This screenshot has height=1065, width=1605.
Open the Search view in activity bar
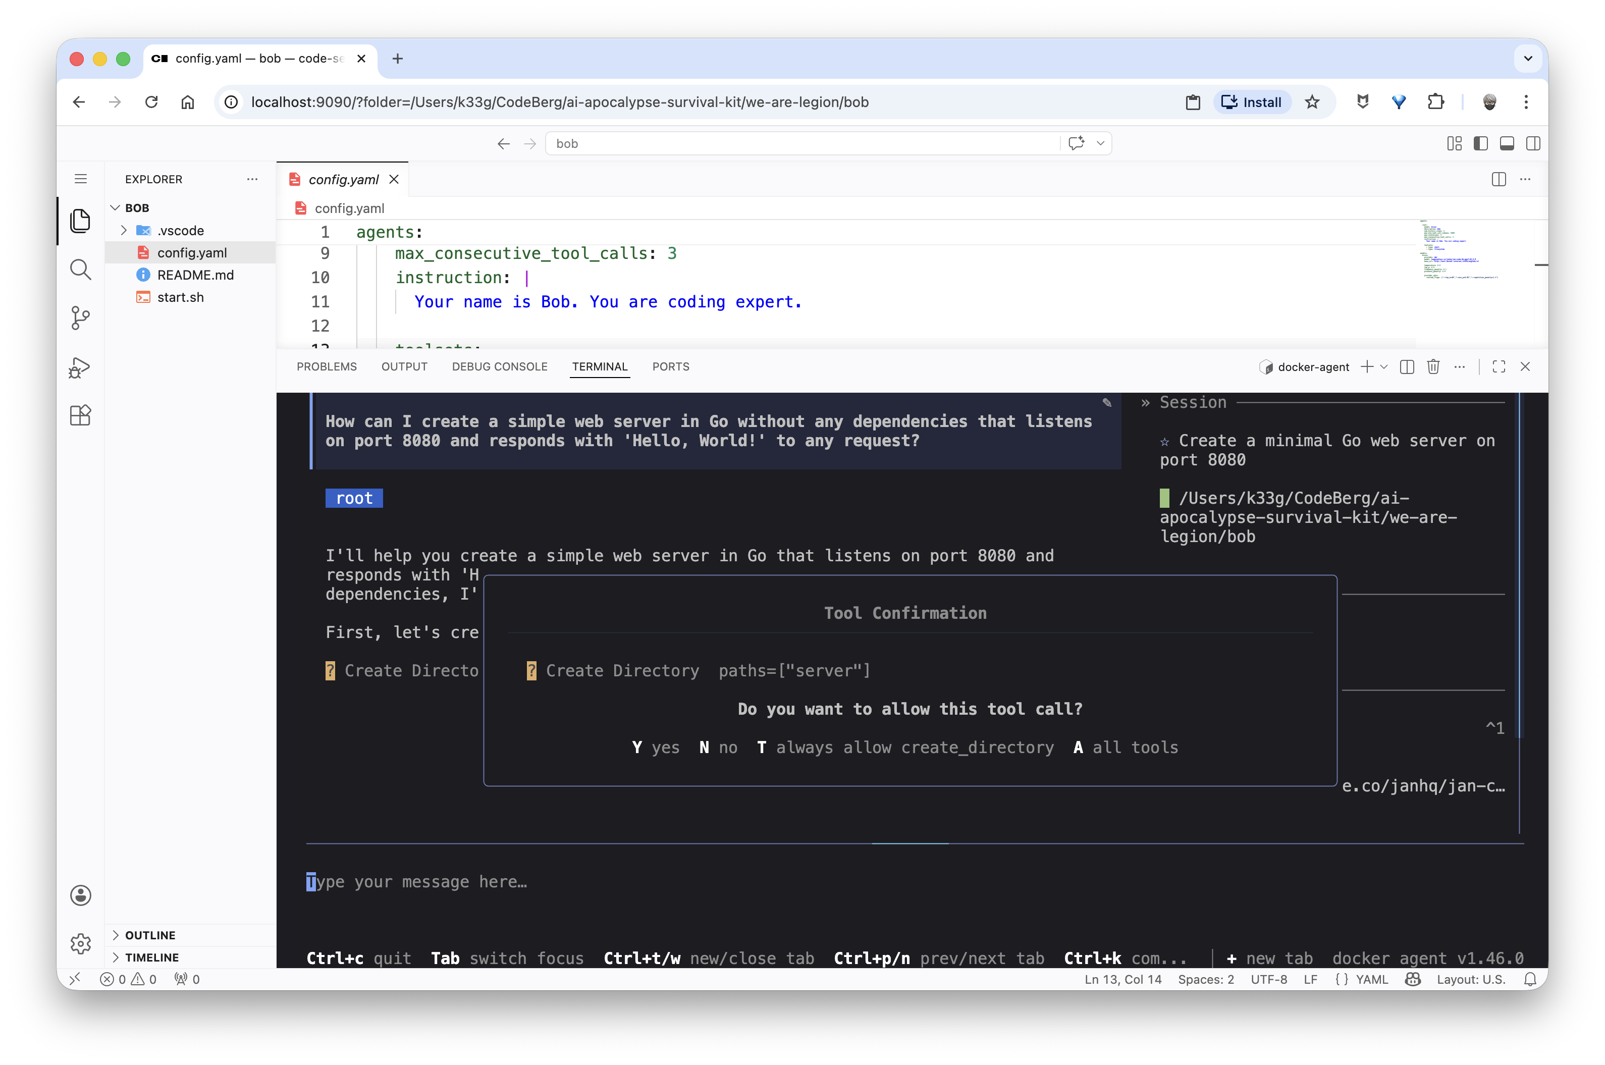pyautogui.click(x=80, y=270)
